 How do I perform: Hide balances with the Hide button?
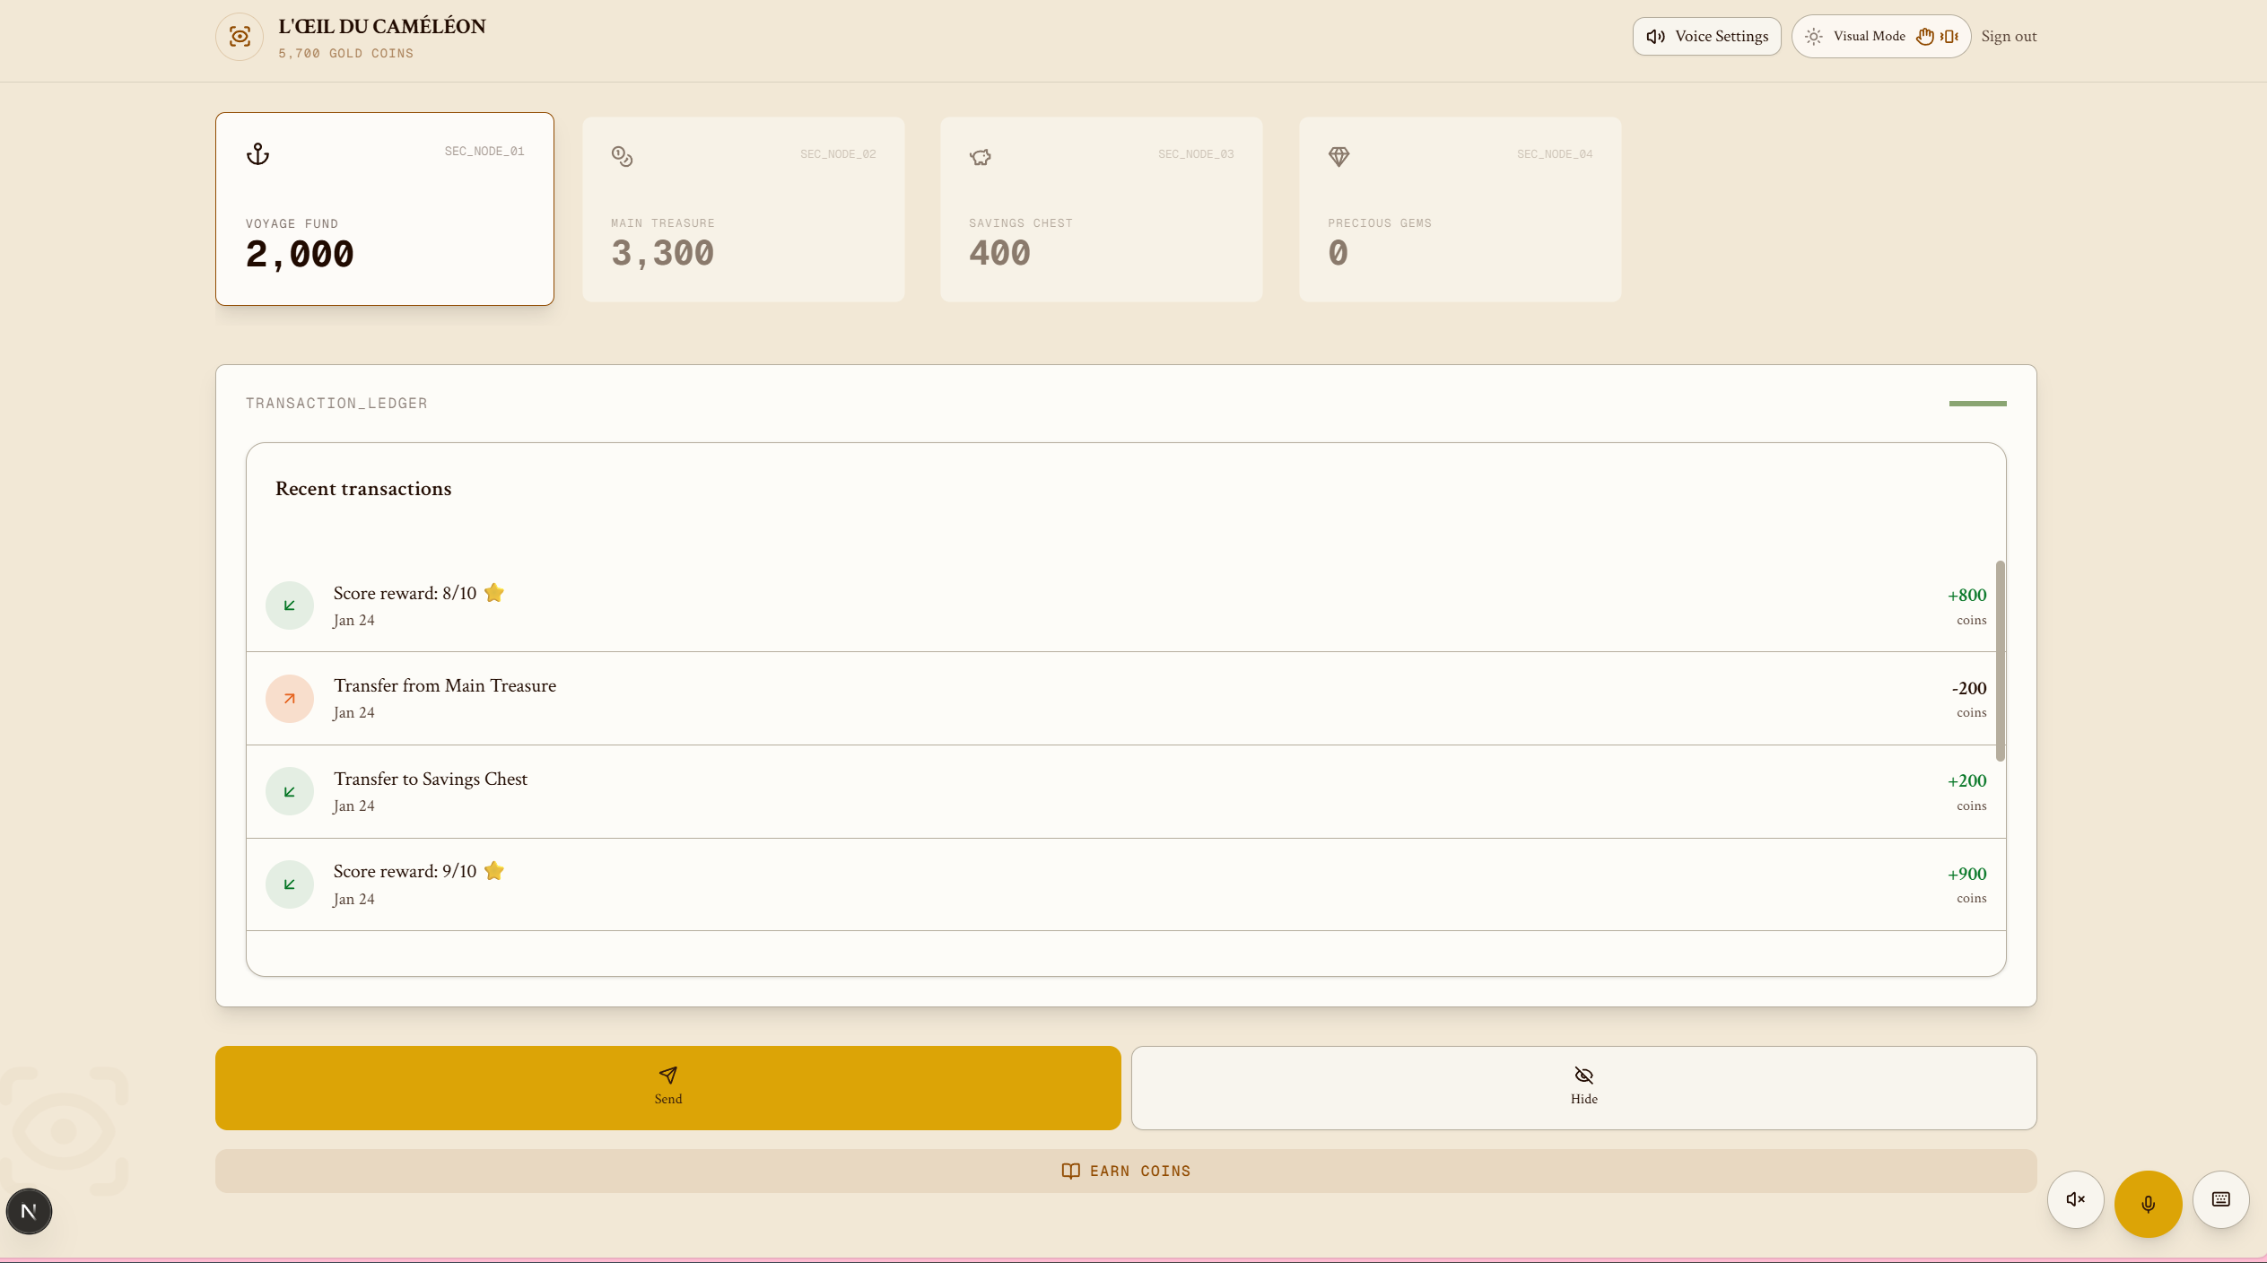point(1583,1087)
